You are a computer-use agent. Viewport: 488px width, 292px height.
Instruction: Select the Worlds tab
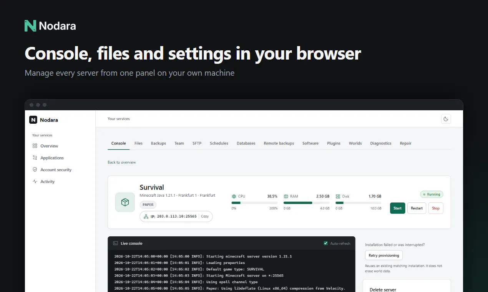click(355, 143)
